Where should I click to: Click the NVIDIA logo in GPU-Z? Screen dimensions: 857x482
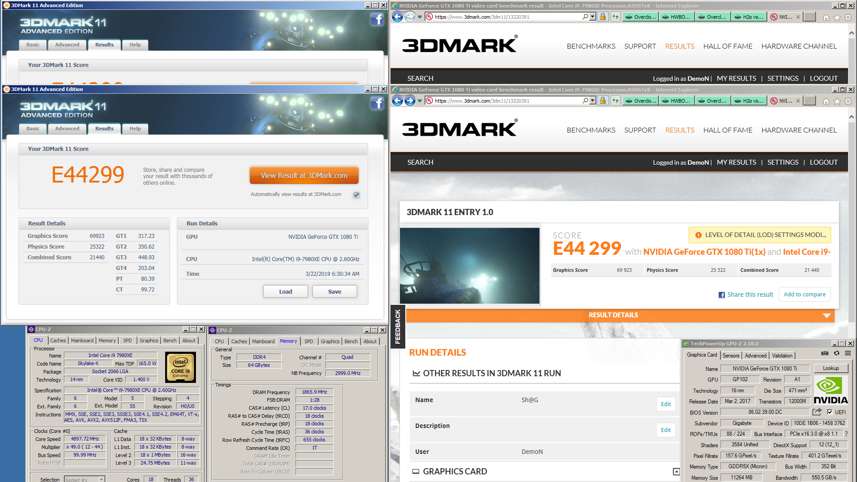point(831,390)
